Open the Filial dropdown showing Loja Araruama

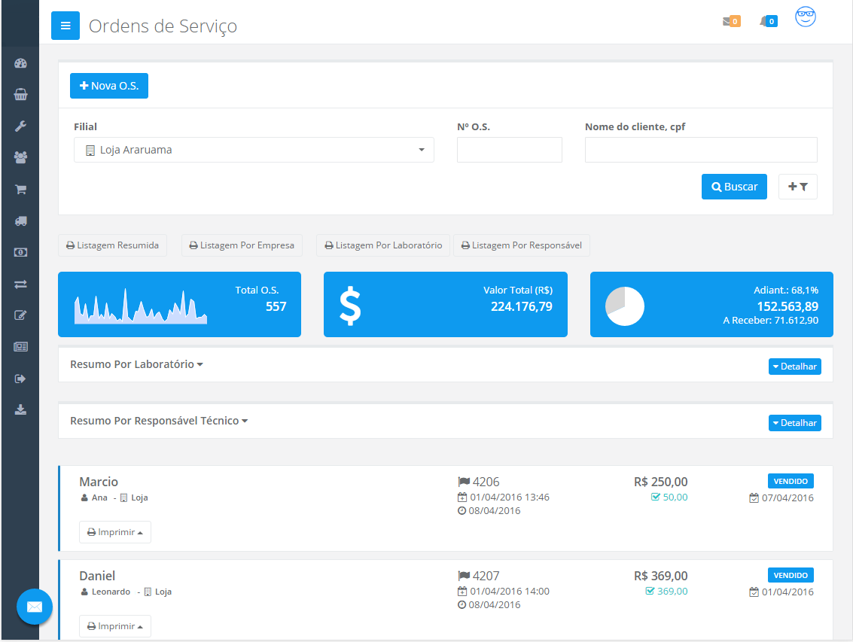pyautogui.click(x=254, y=150)
